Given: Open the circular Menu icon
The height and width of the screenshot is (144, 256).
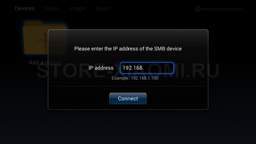Looking at the screenshot, I should click(x=198, y=9).
